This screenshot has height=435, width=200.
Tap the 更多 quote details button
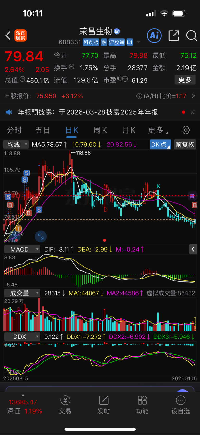click(x=185, y=80)
